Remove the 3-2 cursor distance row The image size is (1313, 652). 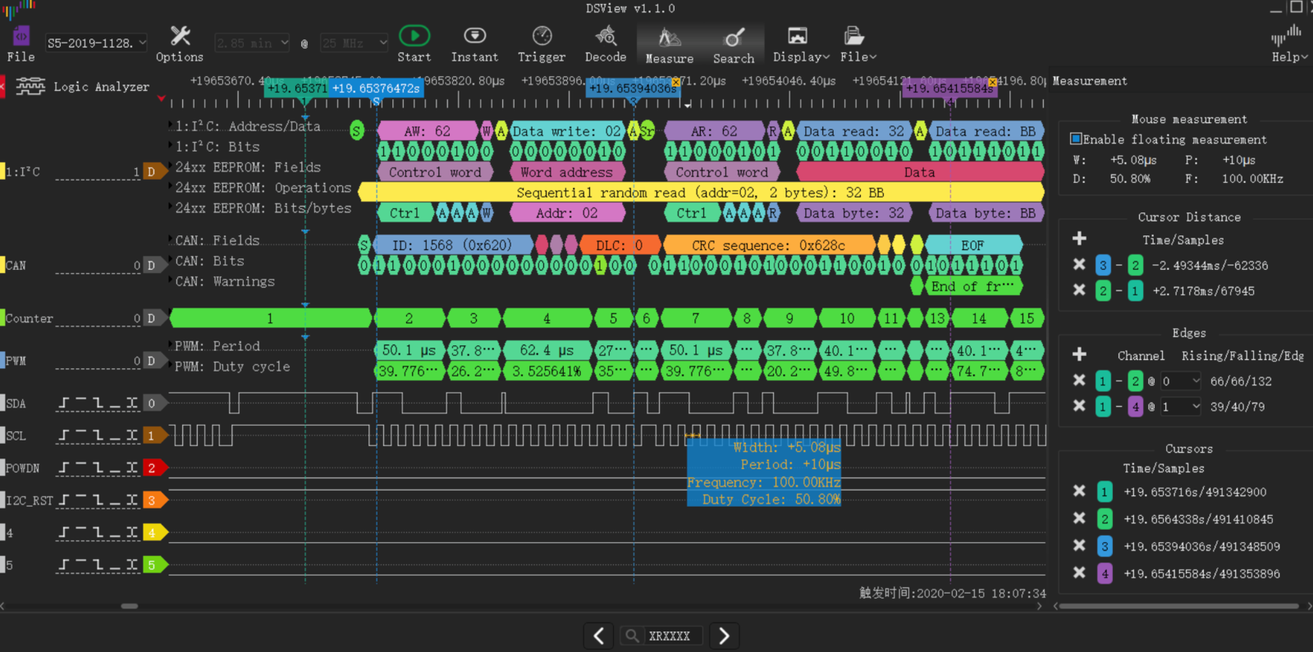click(x=1079, y=264)
